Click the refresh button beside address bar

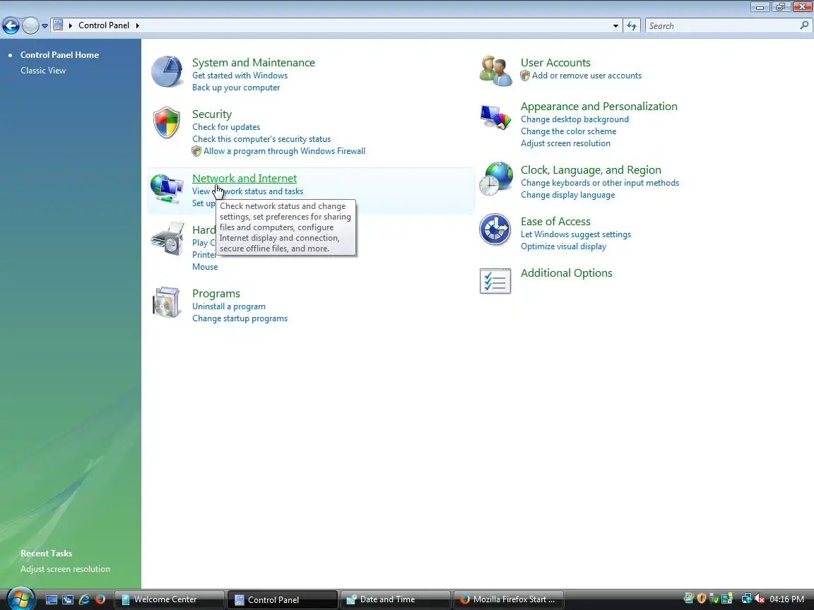point(631,25)
